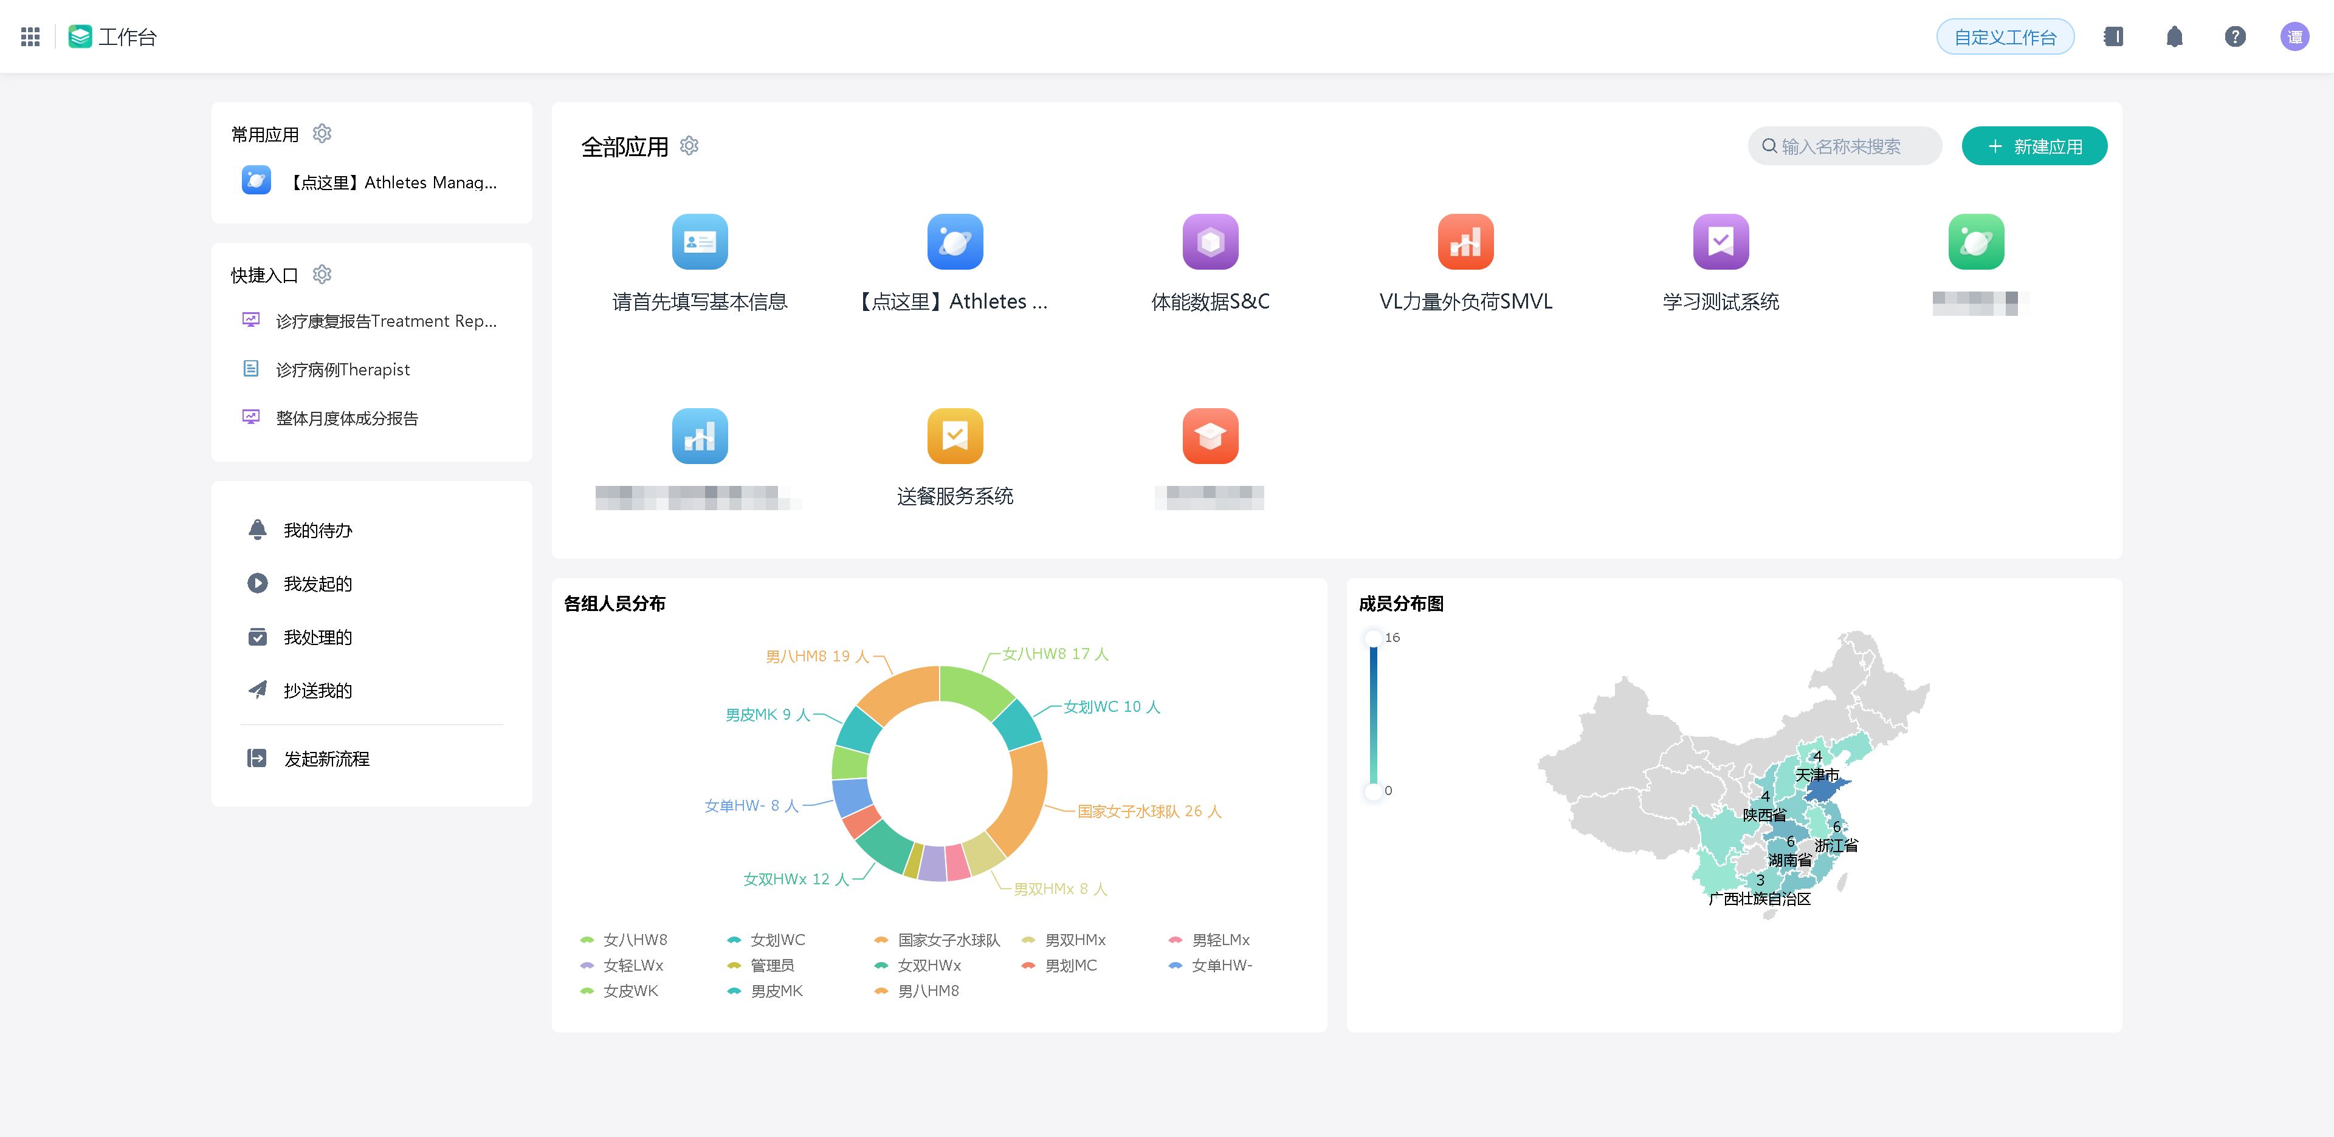Open 我的待办 menu item
The height and width of the screenshot is (1137, 2334).
point(317,530)
